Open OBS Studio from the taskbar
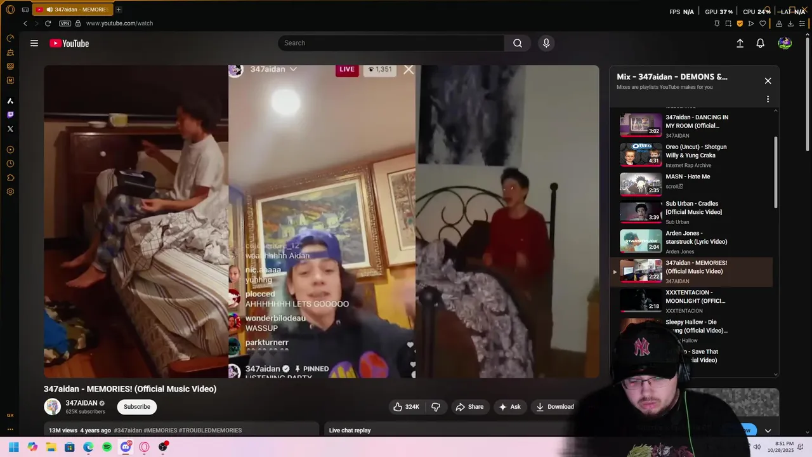812x457 pixels. 163,447
